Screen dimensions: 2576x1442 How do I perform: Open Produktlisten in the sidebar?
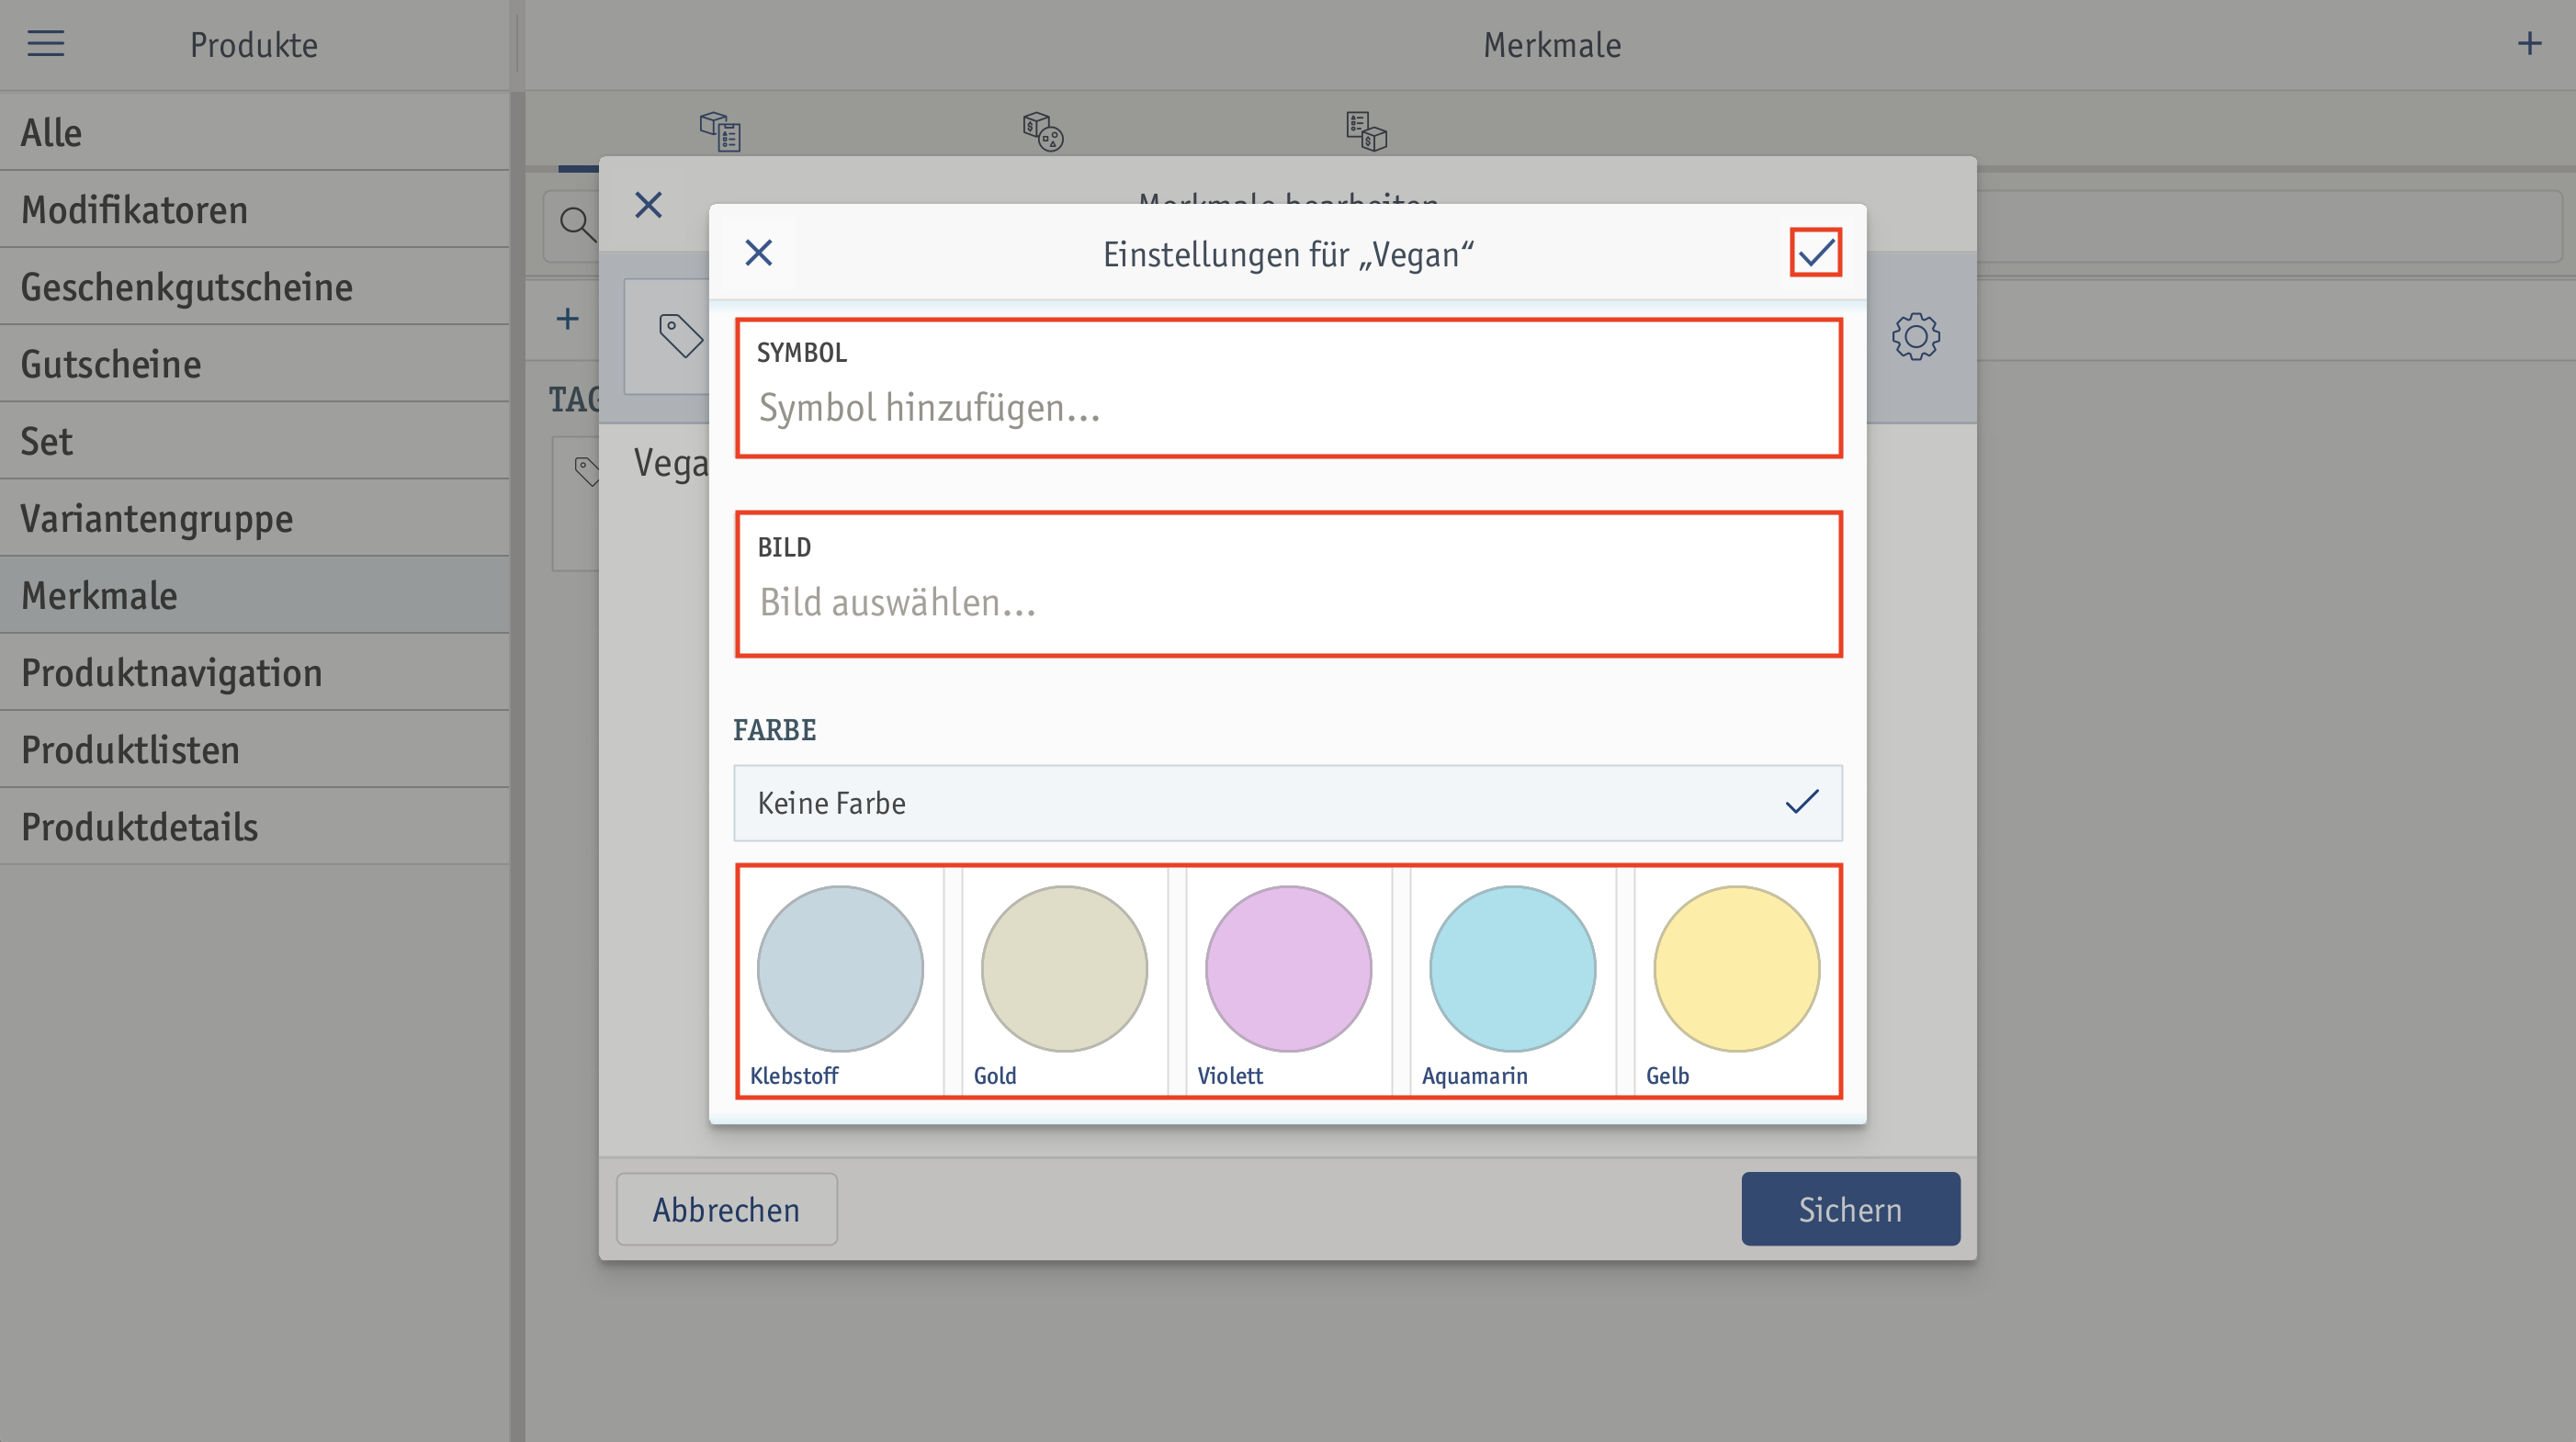(255, 749)
